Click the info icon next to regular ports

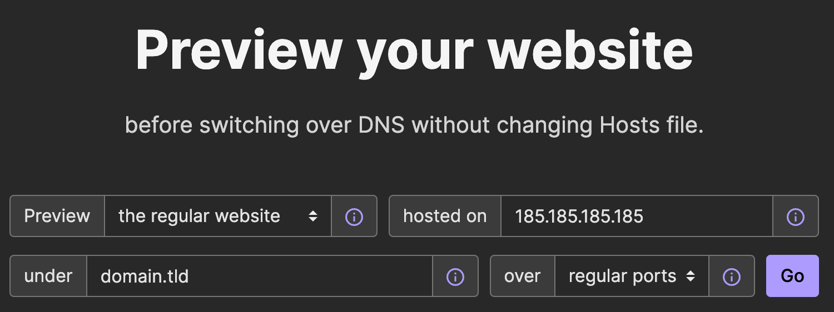731,276
